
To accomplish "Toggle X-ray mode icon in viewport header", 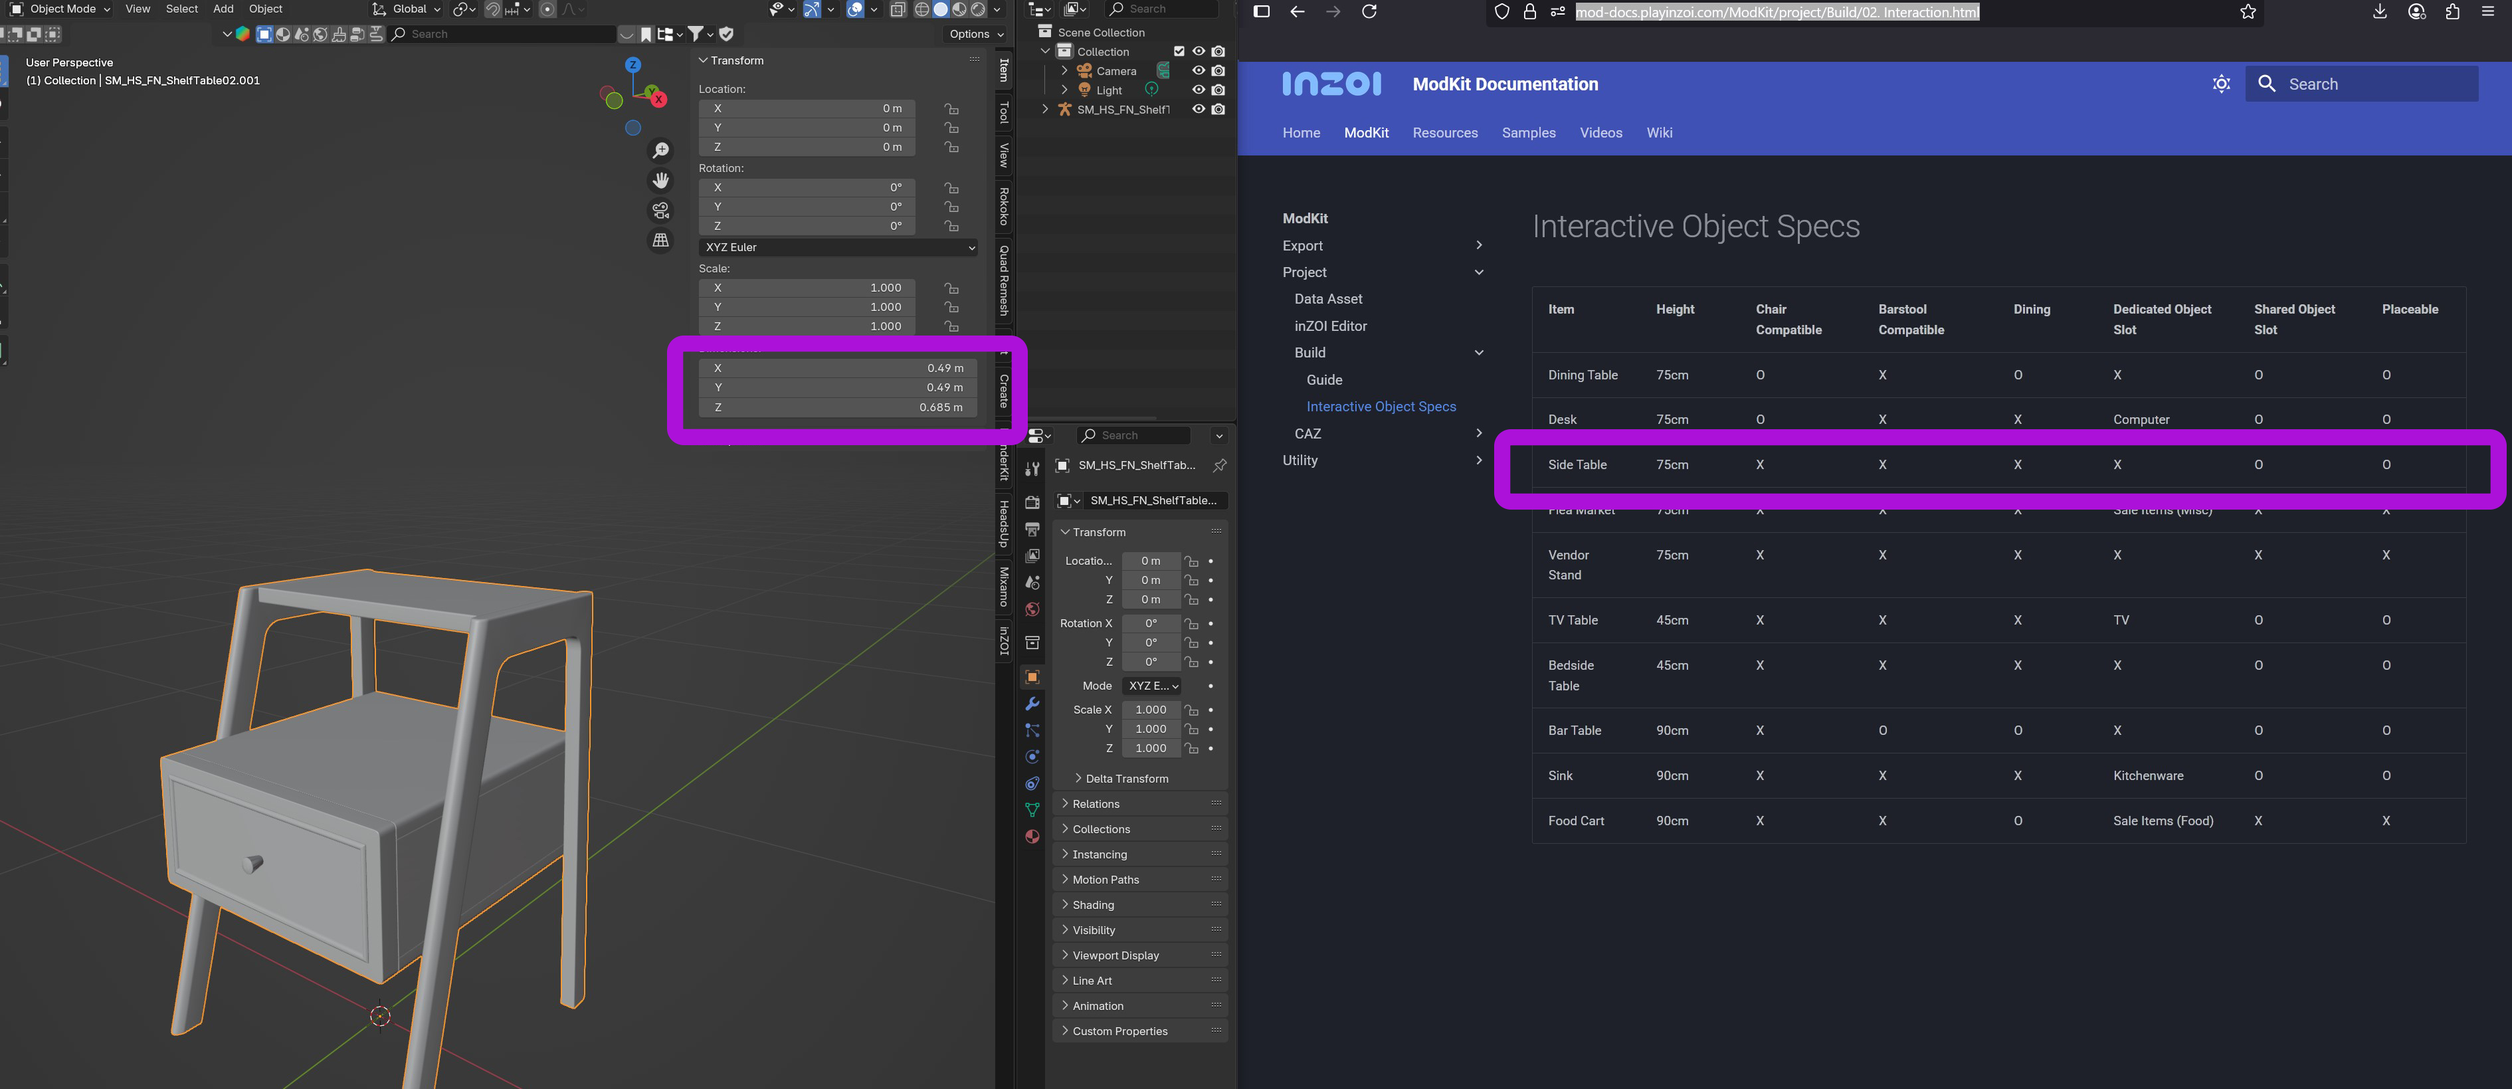I will (897, 9).
